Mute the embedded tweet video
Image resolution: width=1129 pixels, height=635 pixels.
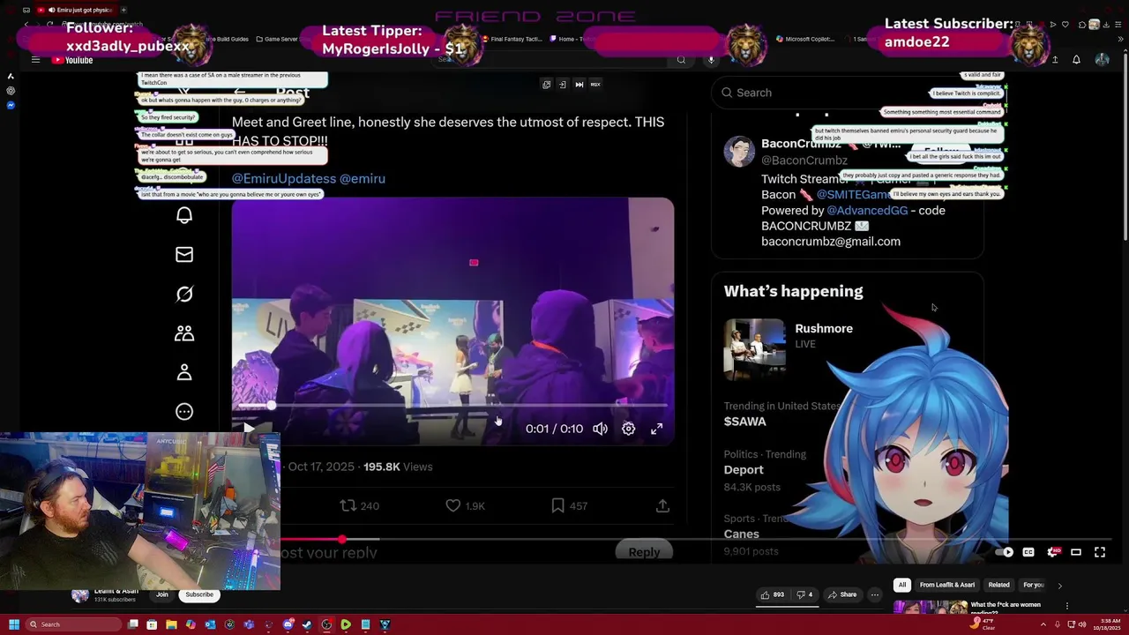(x=600, y=429)
